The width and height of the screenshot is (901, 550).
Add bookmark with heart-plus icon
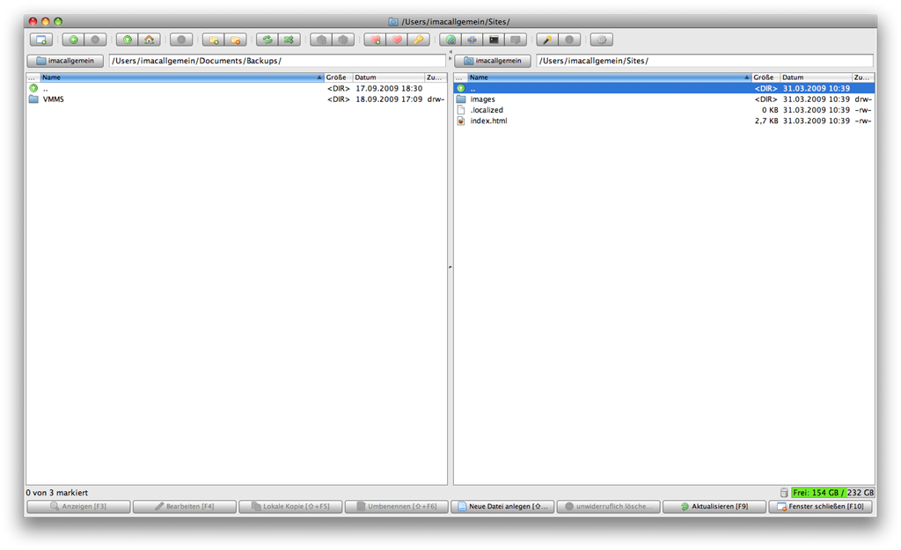375,40
